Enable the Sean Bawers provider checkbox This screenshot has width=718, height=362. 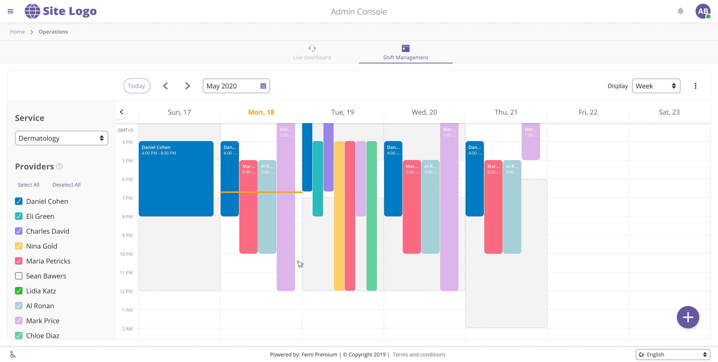[19, 276]
